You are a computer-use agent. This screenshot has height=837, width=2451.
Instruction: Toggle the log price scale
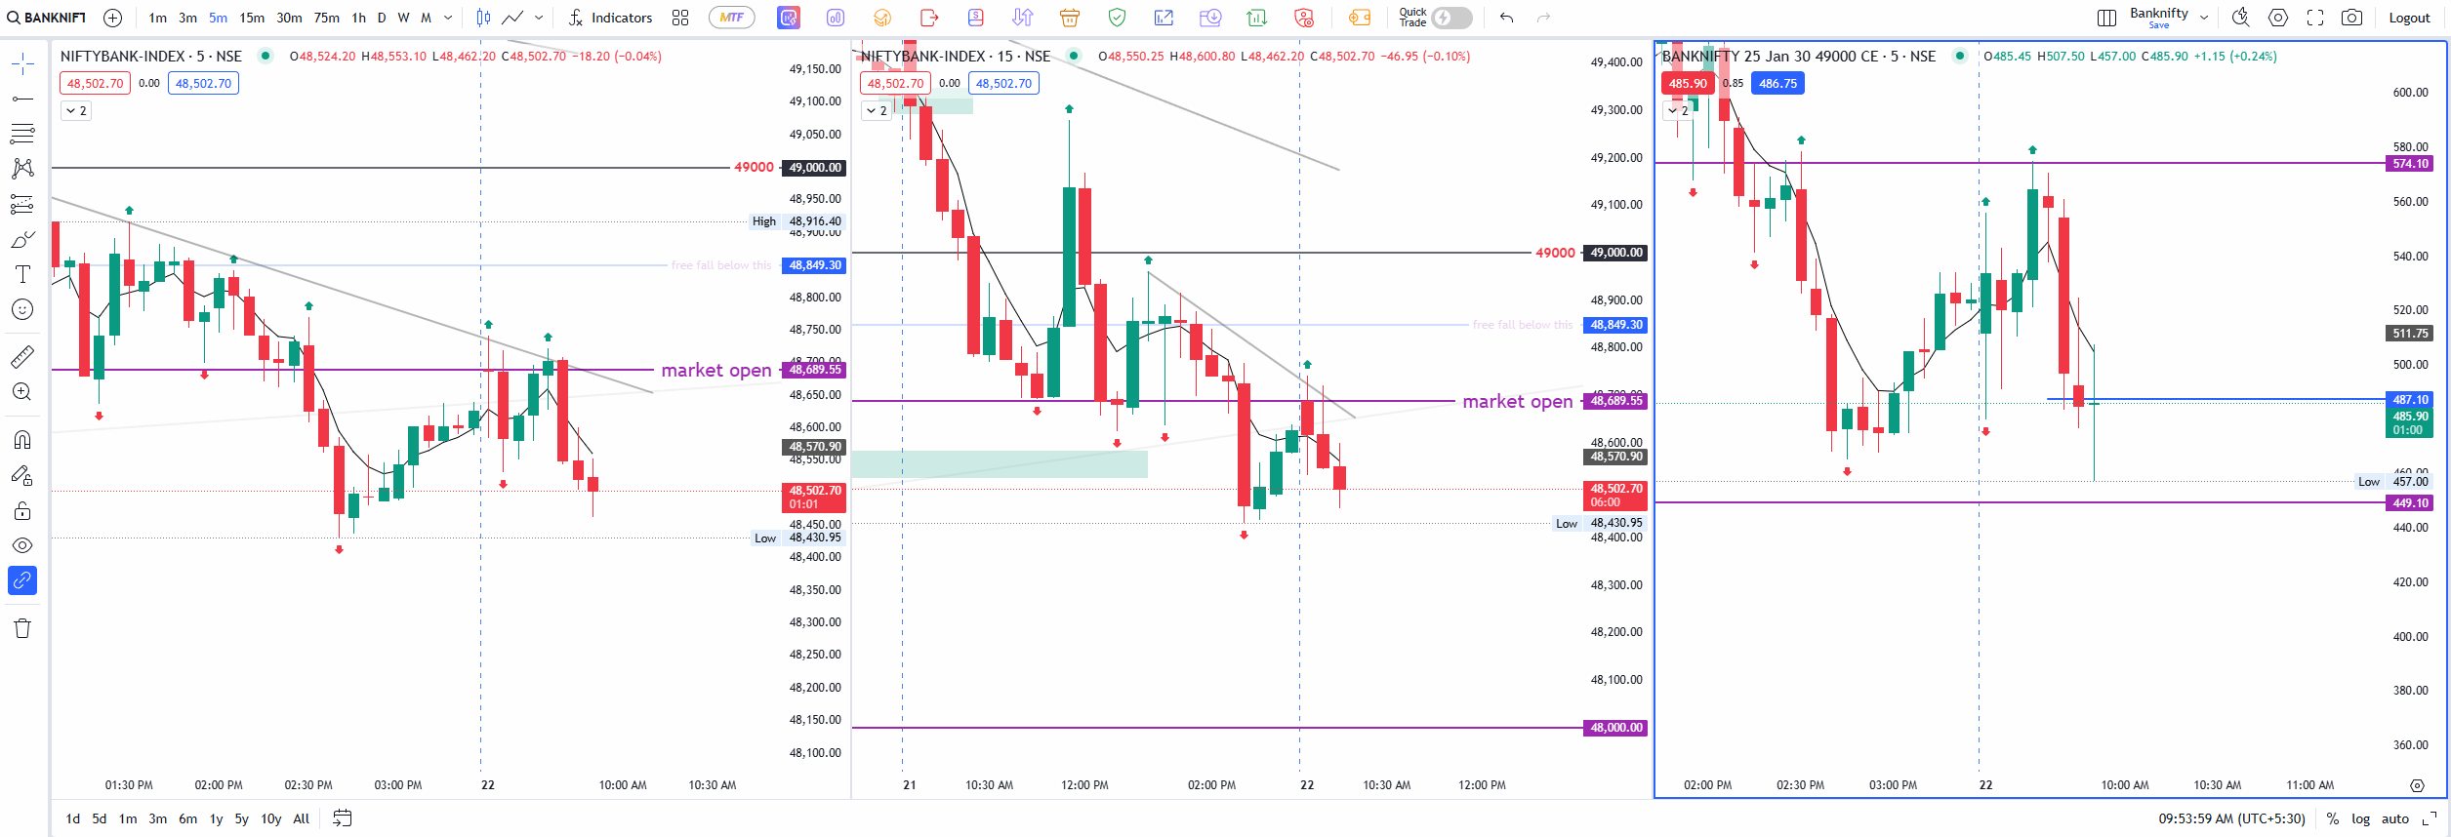pos(2360,818)
